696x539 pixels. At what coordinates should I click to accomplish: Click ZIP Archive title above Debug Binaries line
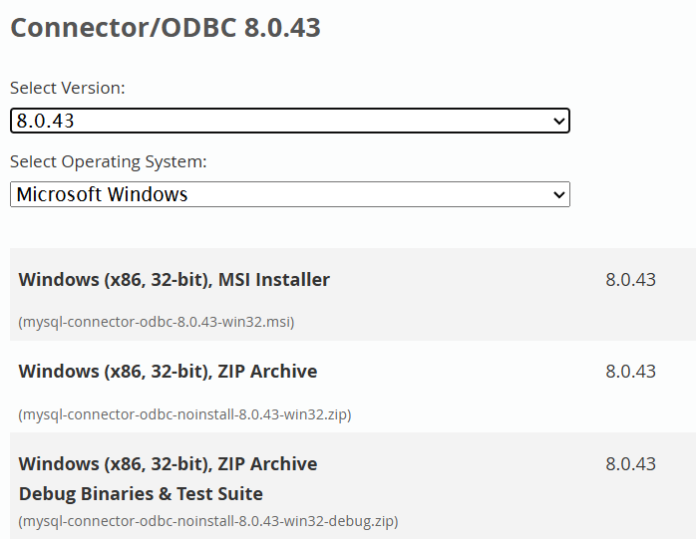tap(168, 464)
